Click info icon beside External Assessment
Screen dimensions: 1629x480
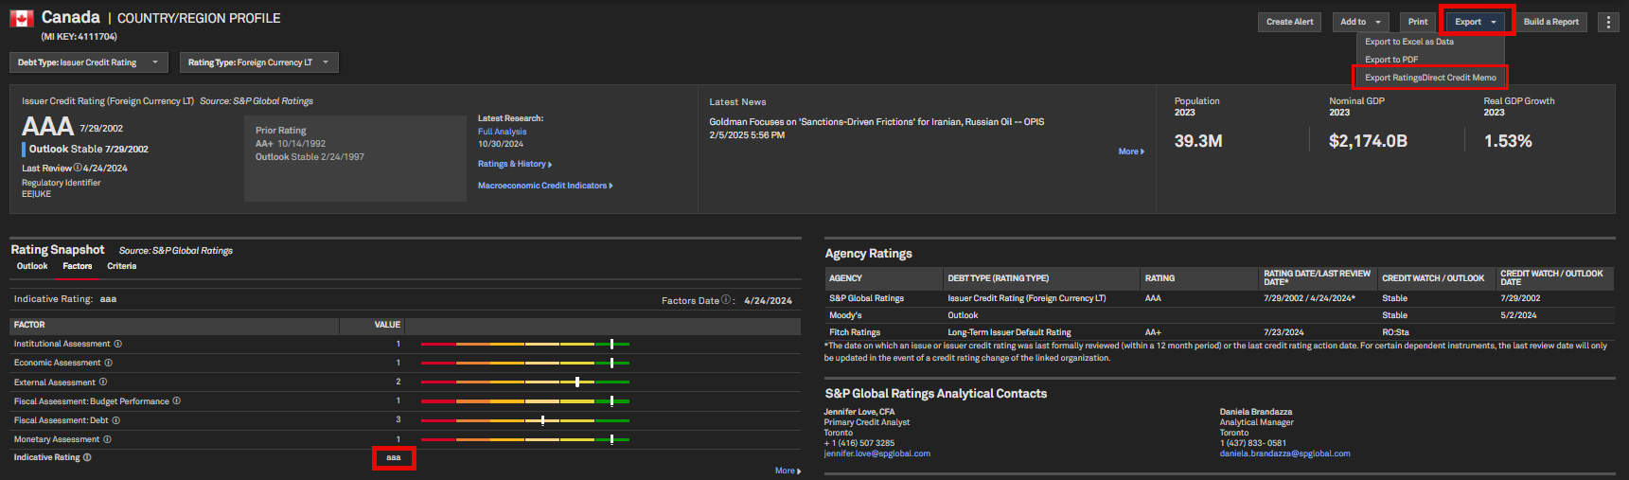tap(103, 382)
